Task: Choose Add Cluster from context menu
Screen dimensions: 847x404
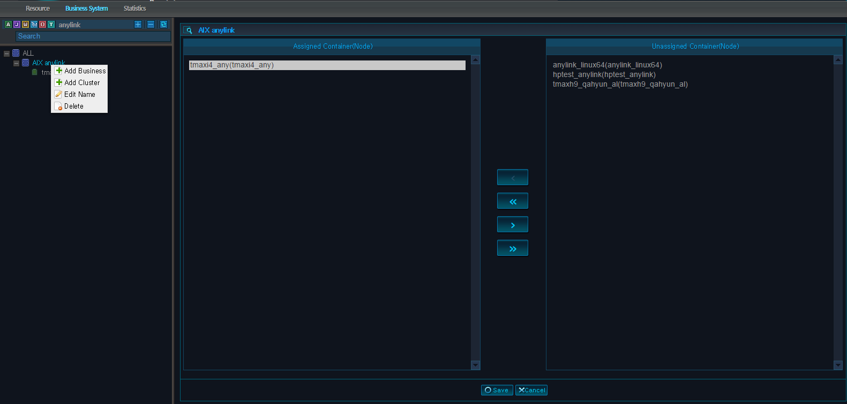Action: tap(79, 82)
